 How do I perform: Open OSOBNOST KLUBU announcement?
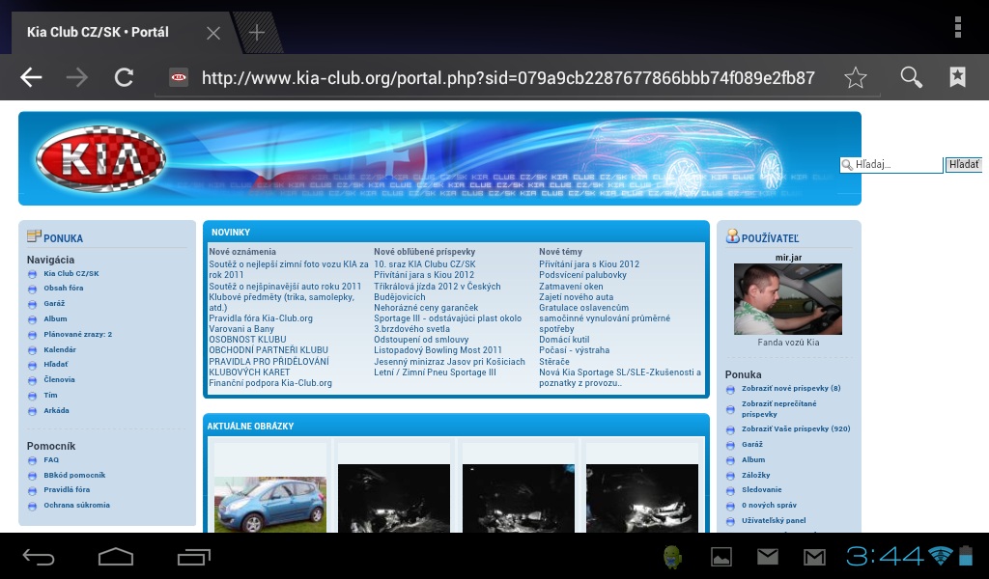(x=247, y=339)
